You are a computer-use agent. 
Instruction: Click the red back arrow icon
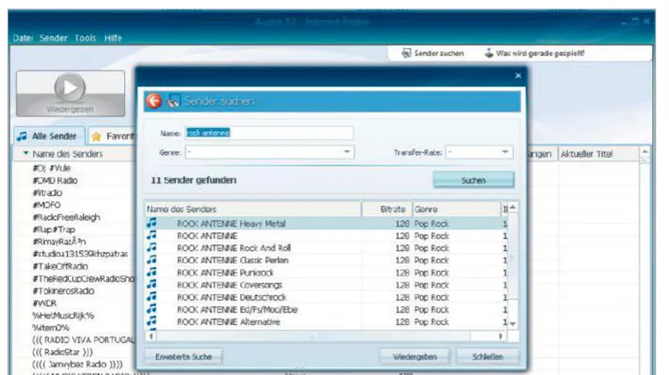pyautogui.click(x=154, y=101)
